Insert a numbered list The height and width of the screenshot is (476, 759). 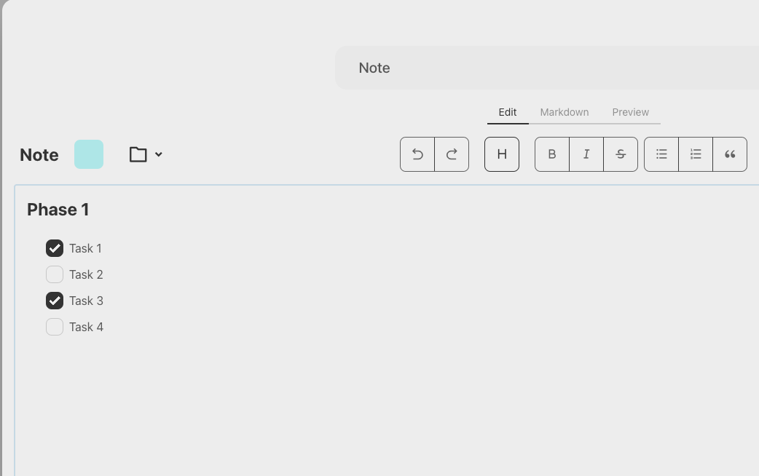(696, 154)
